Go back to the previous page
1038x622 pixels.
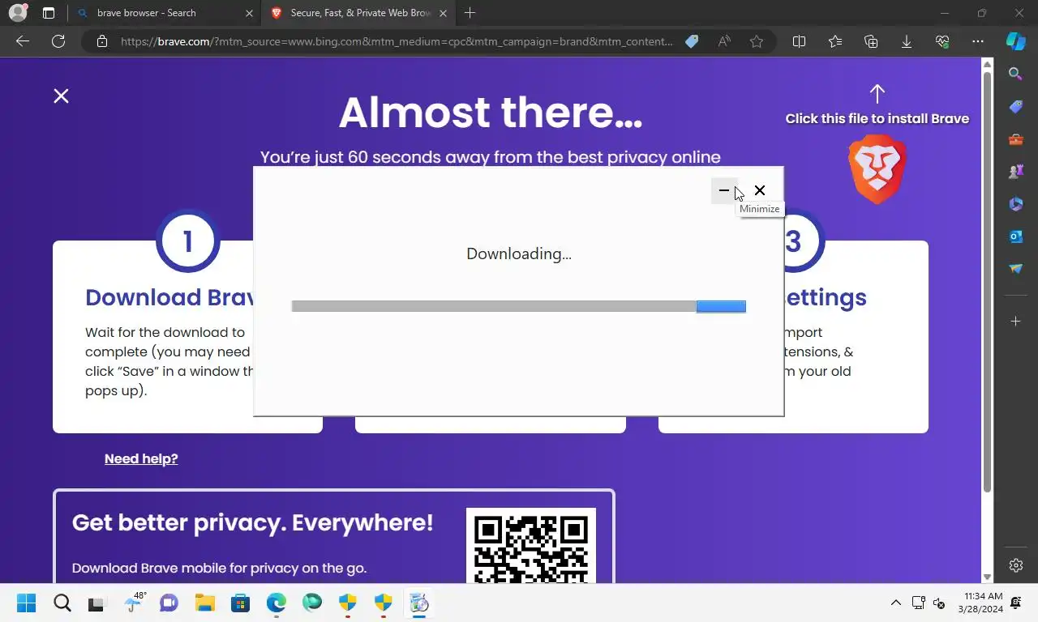coord(23,41)
